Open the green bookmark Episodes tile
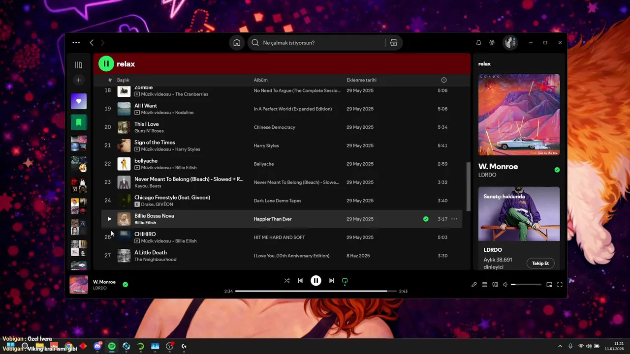The height and width of the screenshot is (354, 630). [x=79, y=122]
